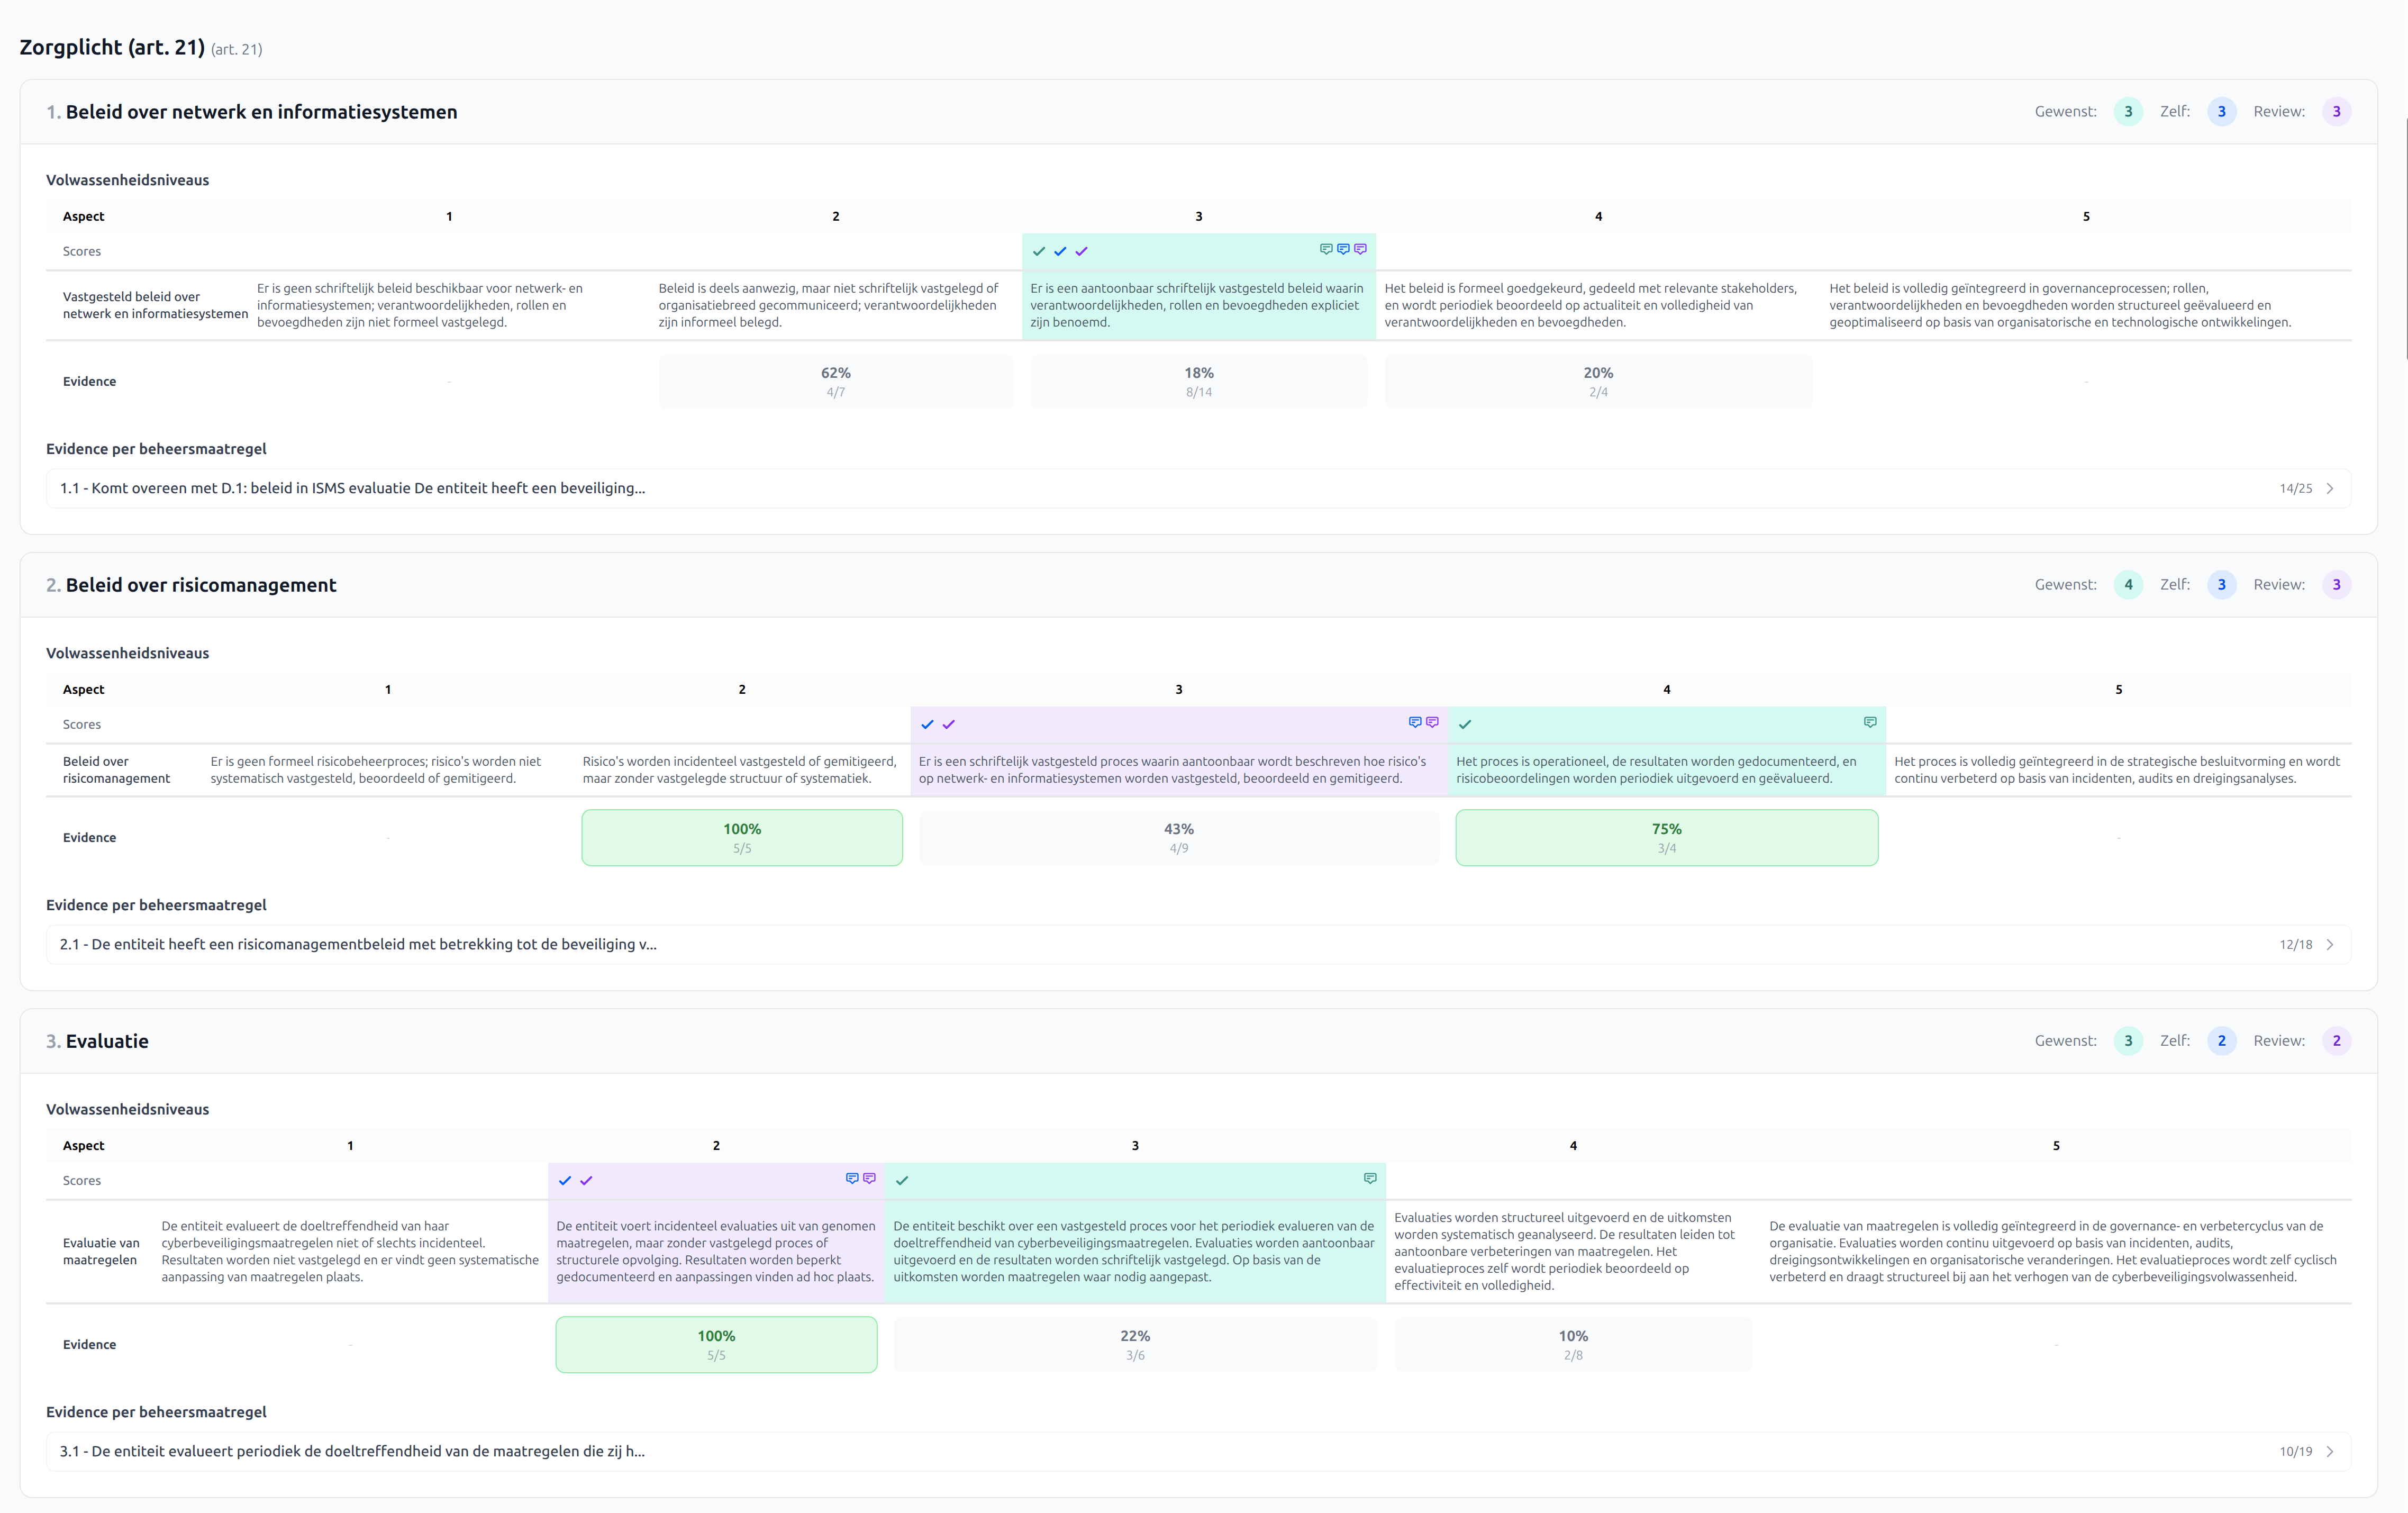Click green checkmark in section 1 level 3

click(x=1039, y=252)
